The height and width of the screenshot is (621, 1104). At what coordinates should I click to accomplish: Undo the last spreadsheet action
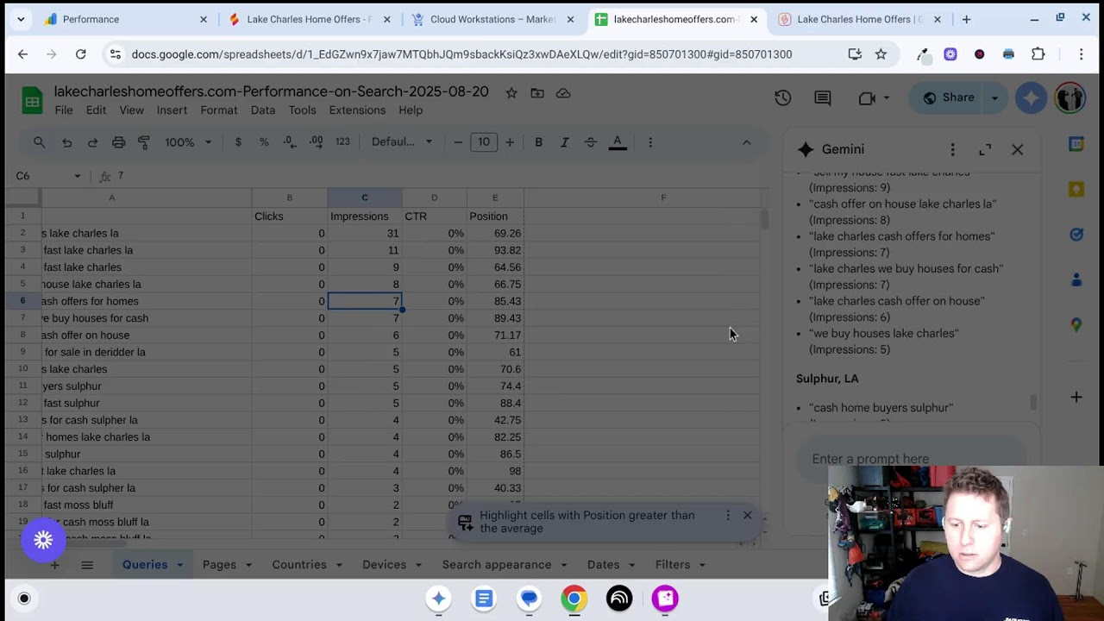click(x=66, y=142)
